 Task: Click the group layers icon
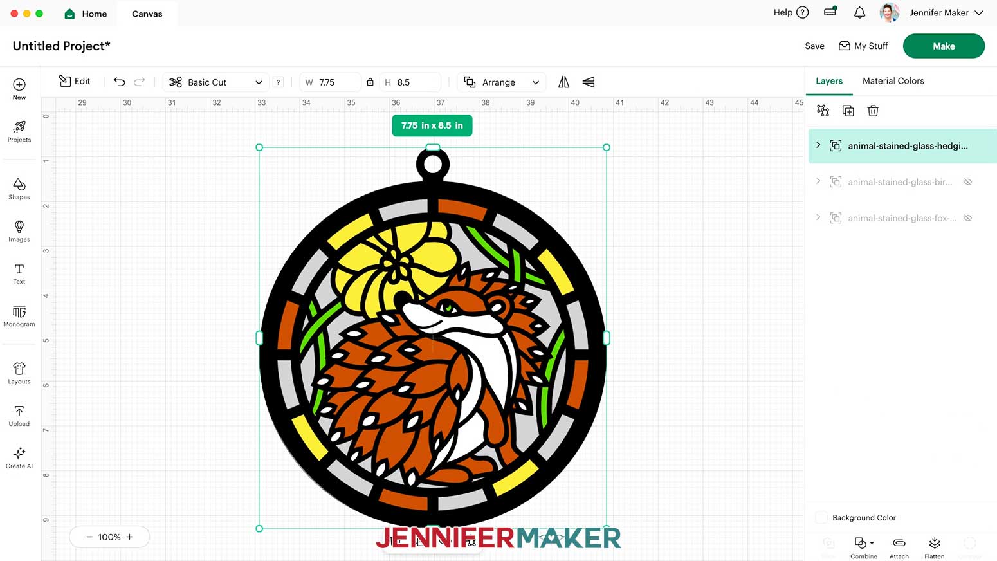point(823,111)
